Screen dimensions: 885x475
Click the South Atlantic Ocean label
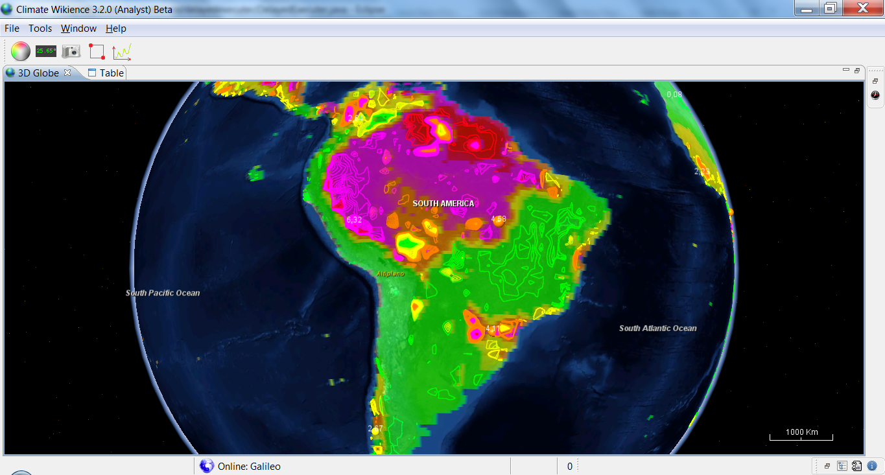click(658, 328)
